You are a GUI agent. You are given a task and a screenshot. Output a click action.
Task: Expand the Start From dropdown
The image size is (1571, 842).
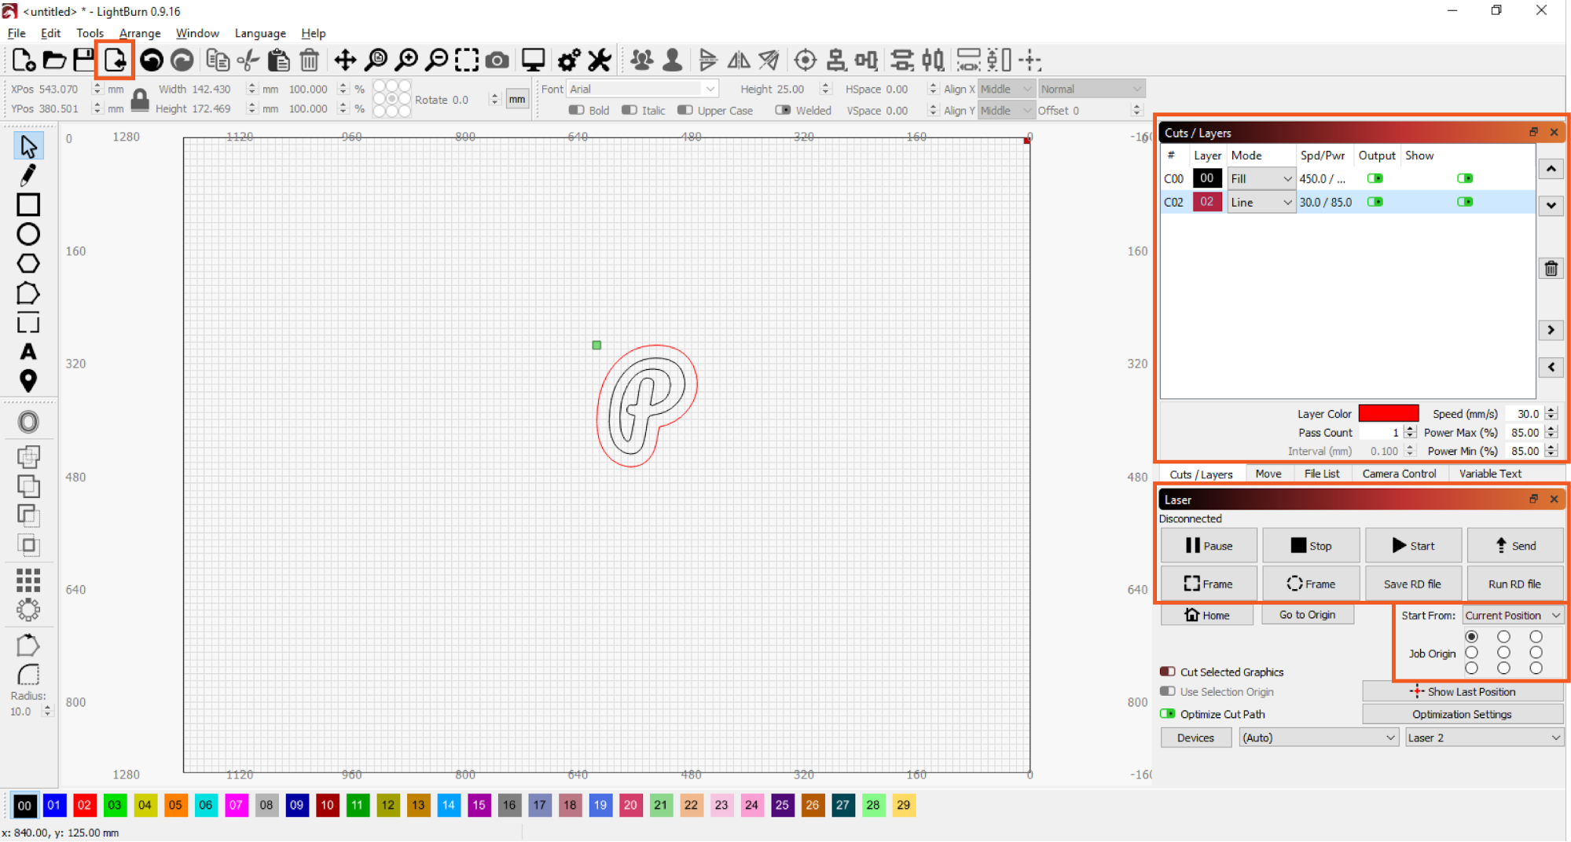point(1512,616)
